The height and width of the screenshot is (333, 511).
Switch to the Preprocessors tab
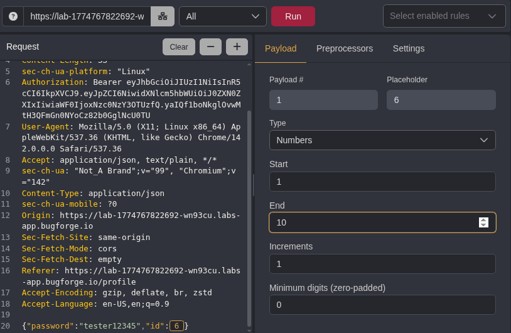345,48
